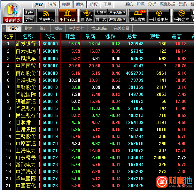Select stock 白云机场 in the list
This screenshot has height=190, width=194.
click(x=26, y=51)
